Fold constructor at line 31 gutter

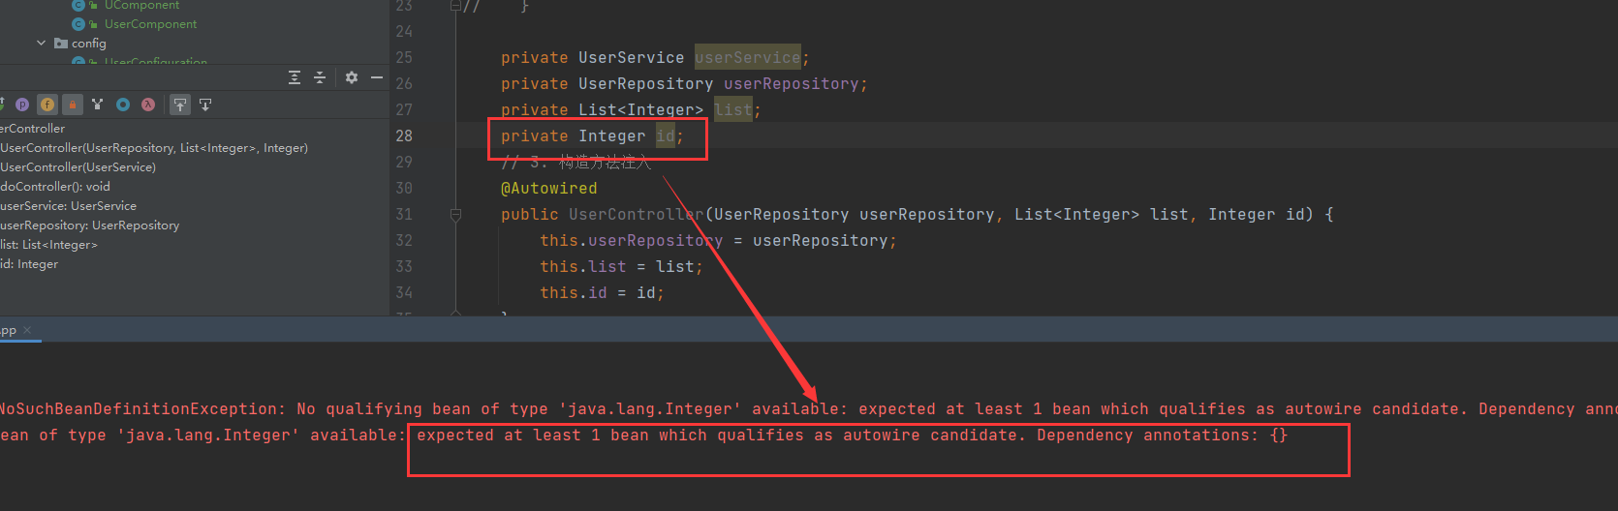[x=455, y=215]
